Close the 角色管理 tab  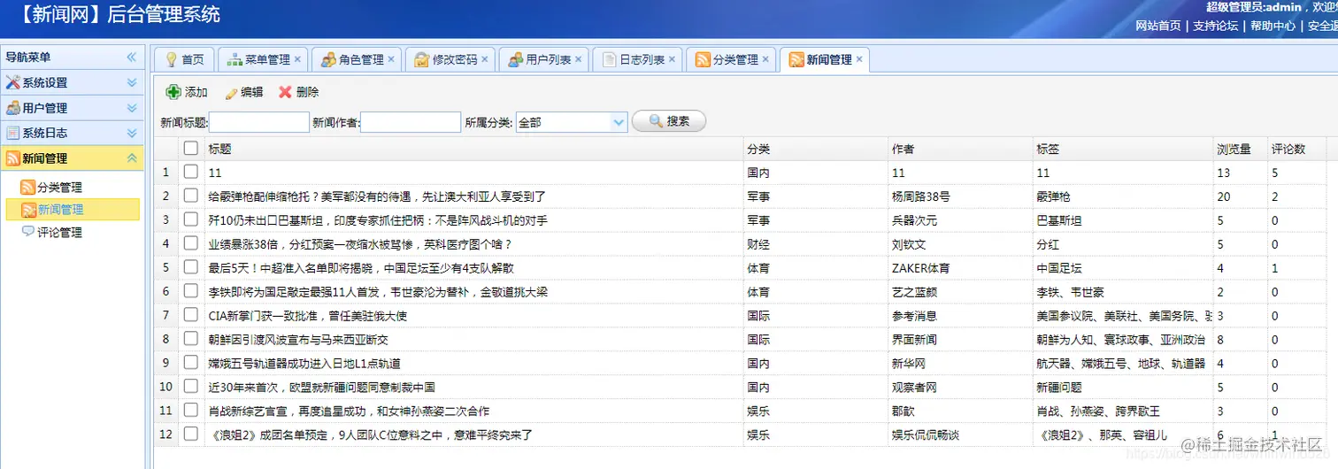coord(391,59)
